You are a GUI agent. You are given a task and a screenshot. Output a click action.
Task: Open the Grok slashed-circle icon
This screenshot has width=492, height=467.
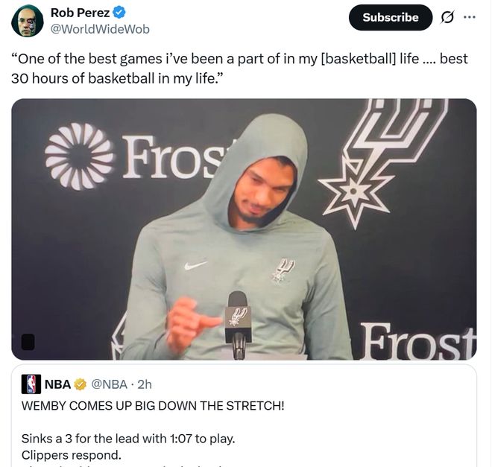point(448,17)
